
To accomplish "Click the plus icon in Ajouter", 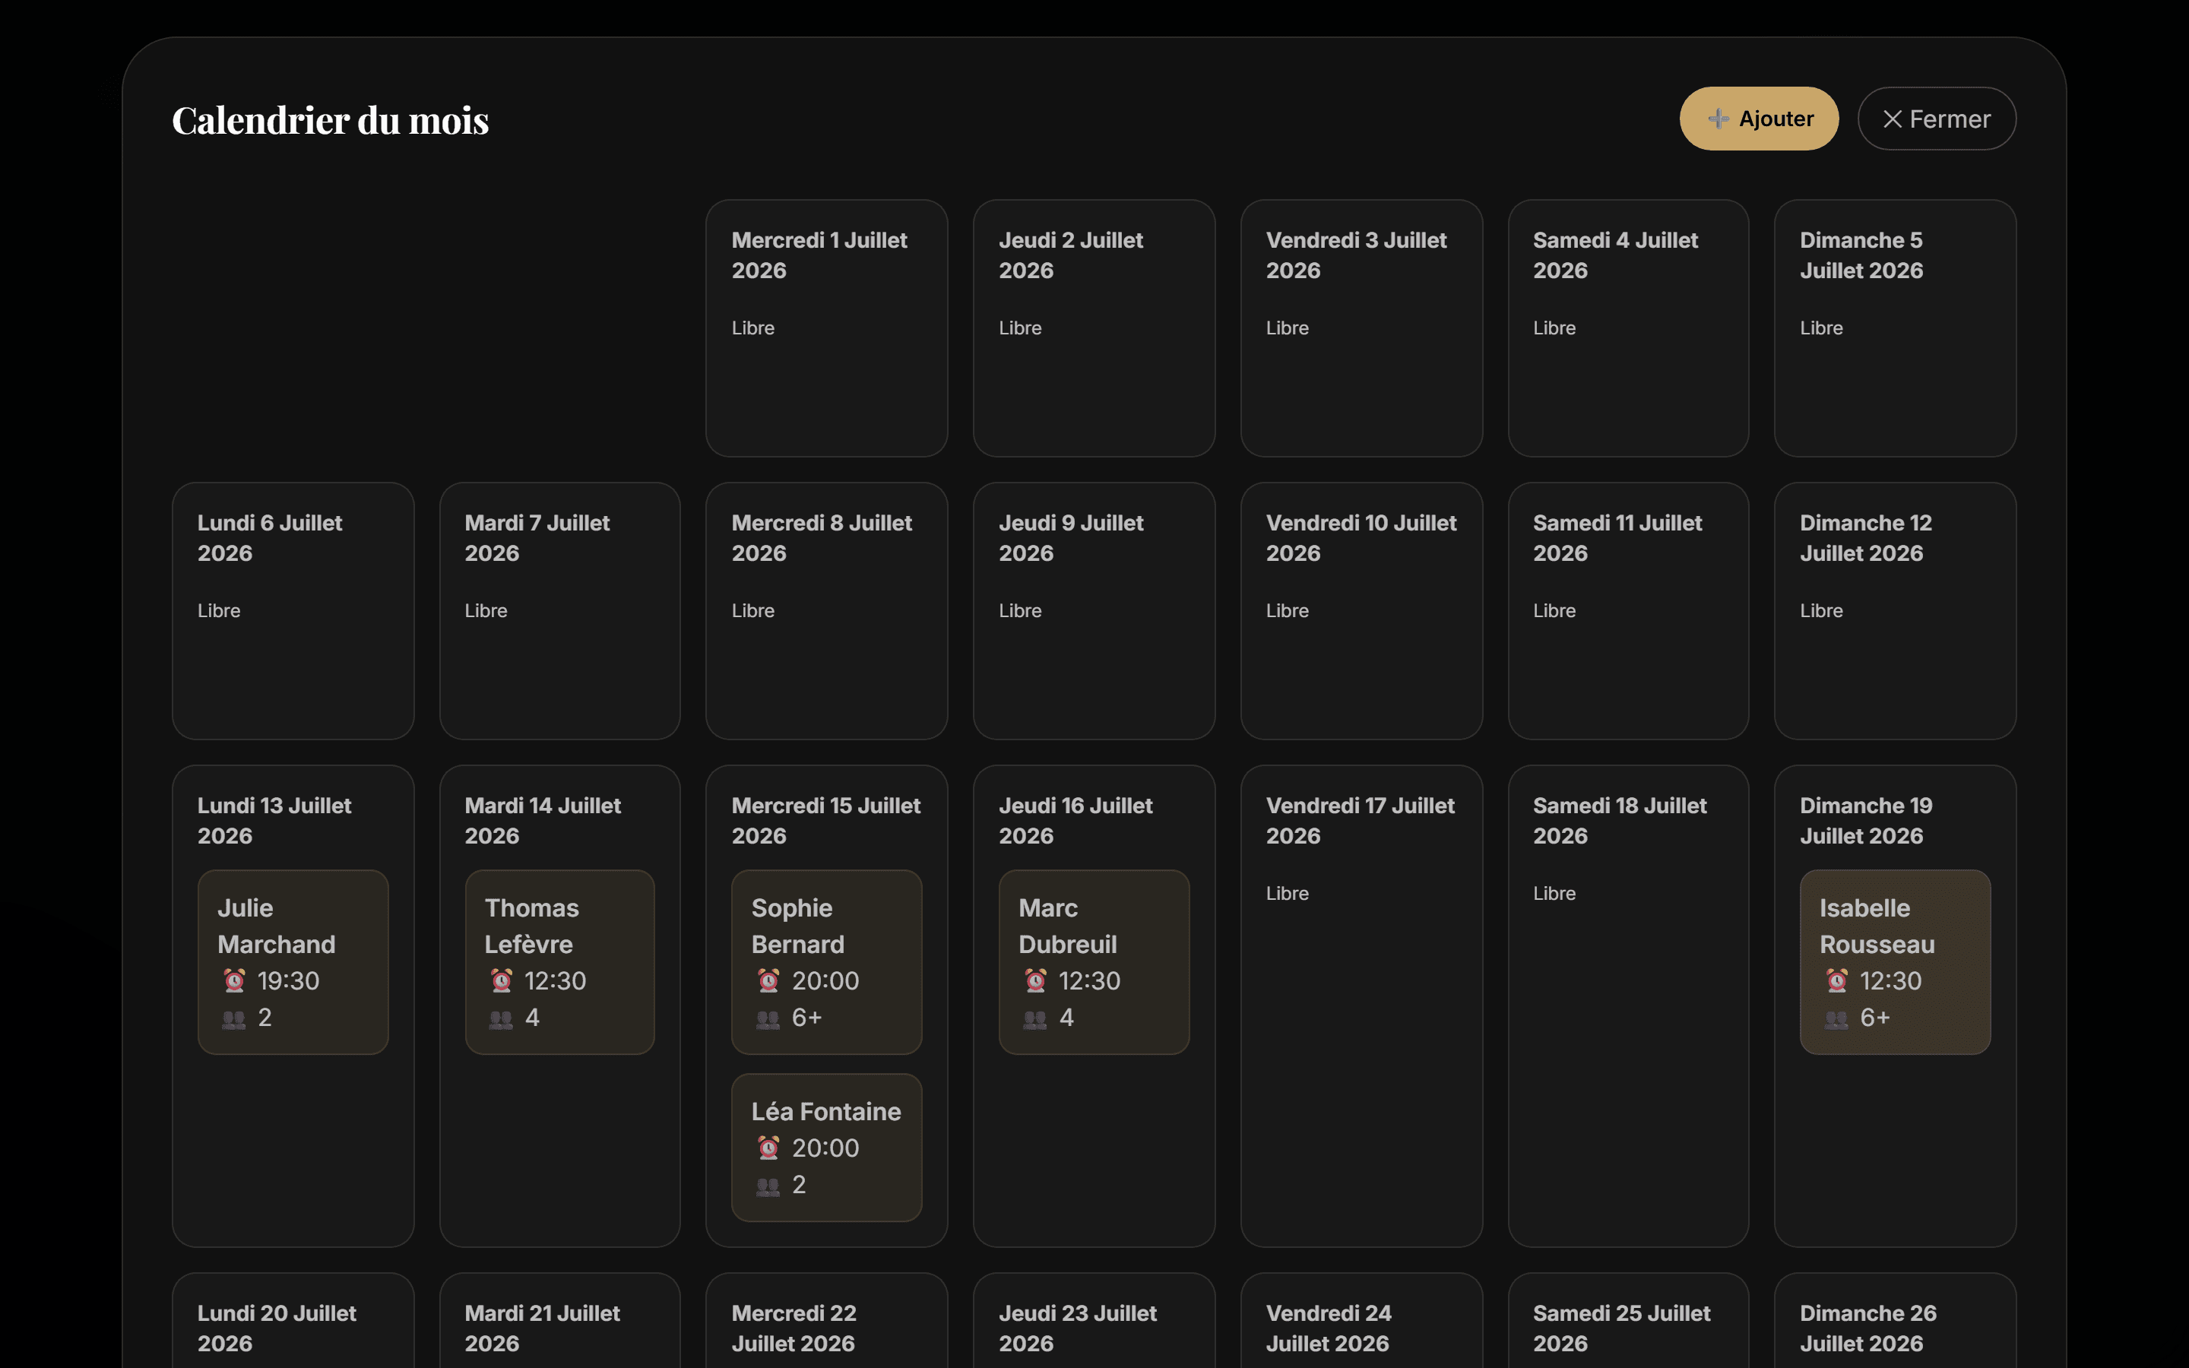I will click(1718, 119).
